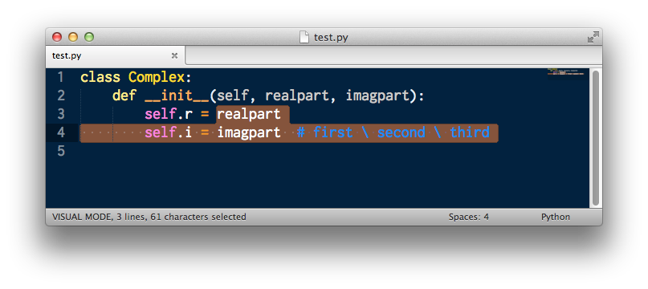The width and height of the screenshot is (648, 289).
Task: Click the green zoom window button
Action: click(89, 37)
